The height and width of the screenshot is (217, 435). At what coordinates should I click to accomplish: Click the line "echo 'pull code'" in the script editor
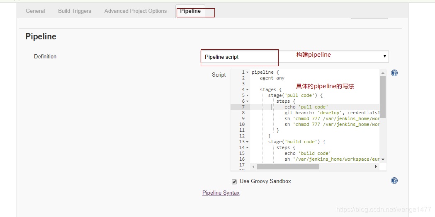pos(306,107)
